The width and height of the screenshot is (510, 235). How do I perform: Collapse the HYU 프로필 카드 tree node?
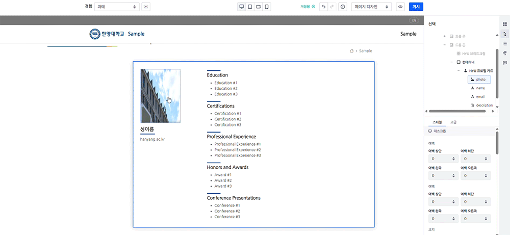[x=458, y=71]
